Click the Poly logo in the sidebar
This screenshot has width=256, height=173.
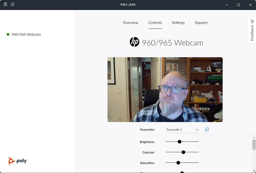pyautogui.click(x=18, y=161)
